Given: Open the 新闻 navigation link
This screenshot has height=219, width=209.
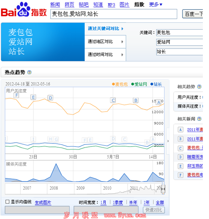Looking at the screenshot, I should tap(55, 5).
